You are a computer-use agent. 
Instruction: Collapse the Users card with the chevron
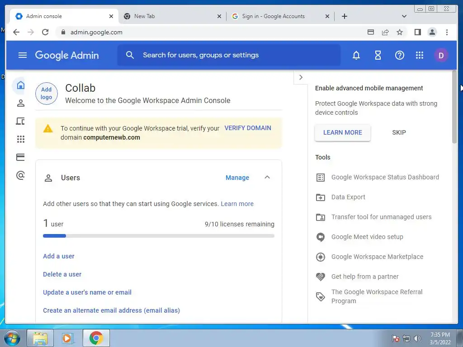pos(267,177)
